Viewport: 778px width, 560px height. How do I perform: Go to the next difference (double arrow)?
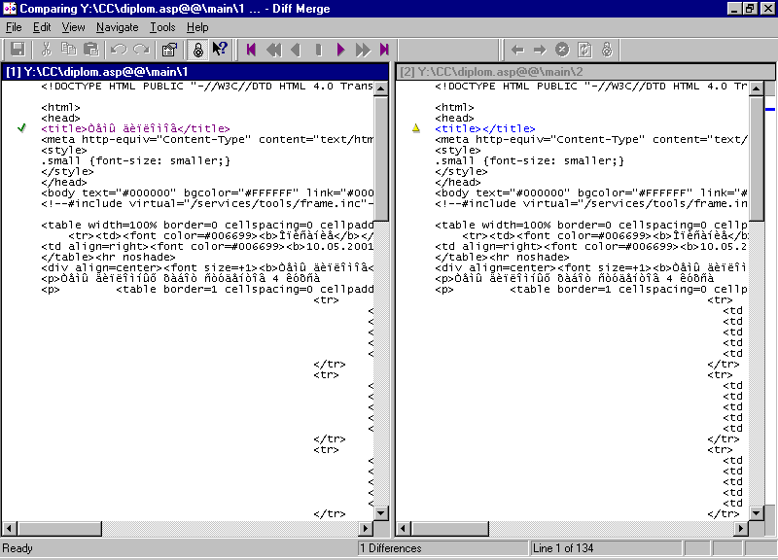(x=363, y=50)
